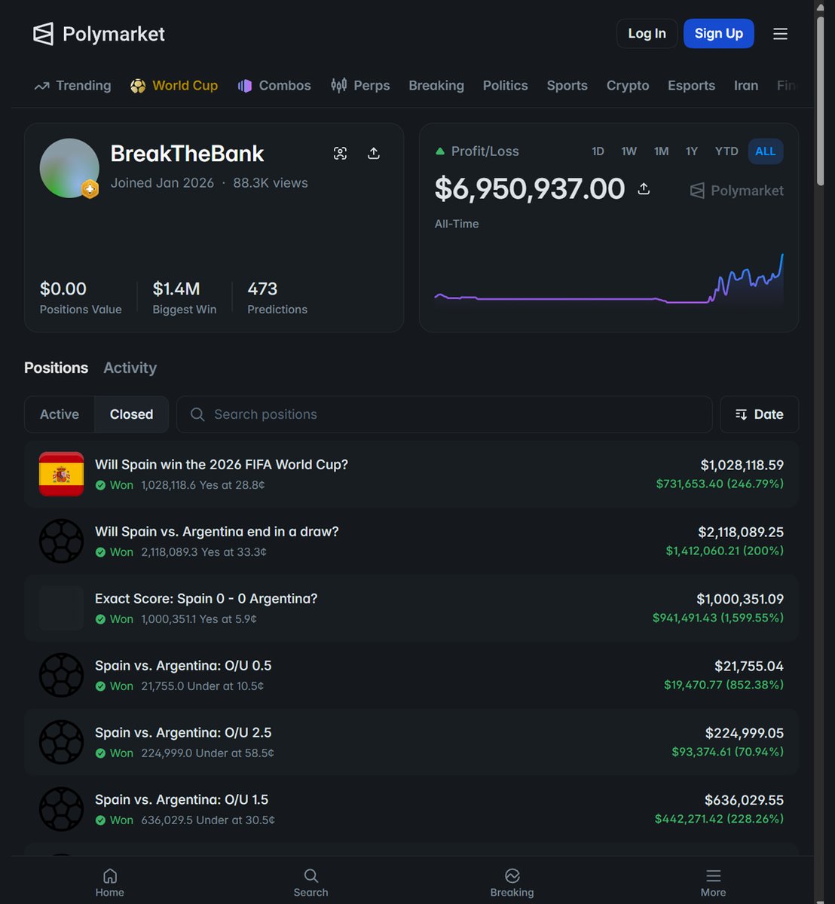Screen dimensions: 835x904
Task: Open the Activity tab
Action: pyautogui.click(x=130, y=368)
